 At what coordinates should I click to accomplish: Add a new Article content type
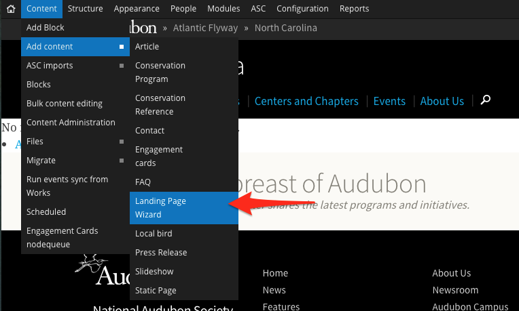(184, 47)
